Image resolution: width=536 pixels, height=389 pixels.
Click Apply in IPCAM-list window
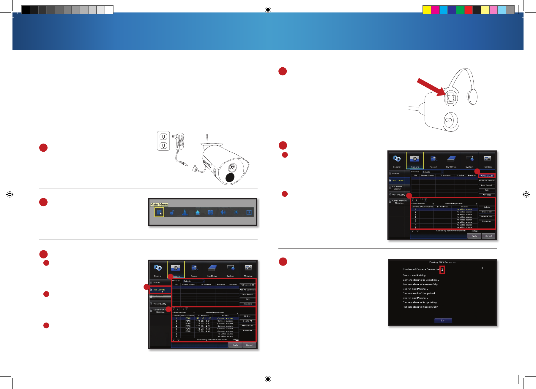click(235, 345)
